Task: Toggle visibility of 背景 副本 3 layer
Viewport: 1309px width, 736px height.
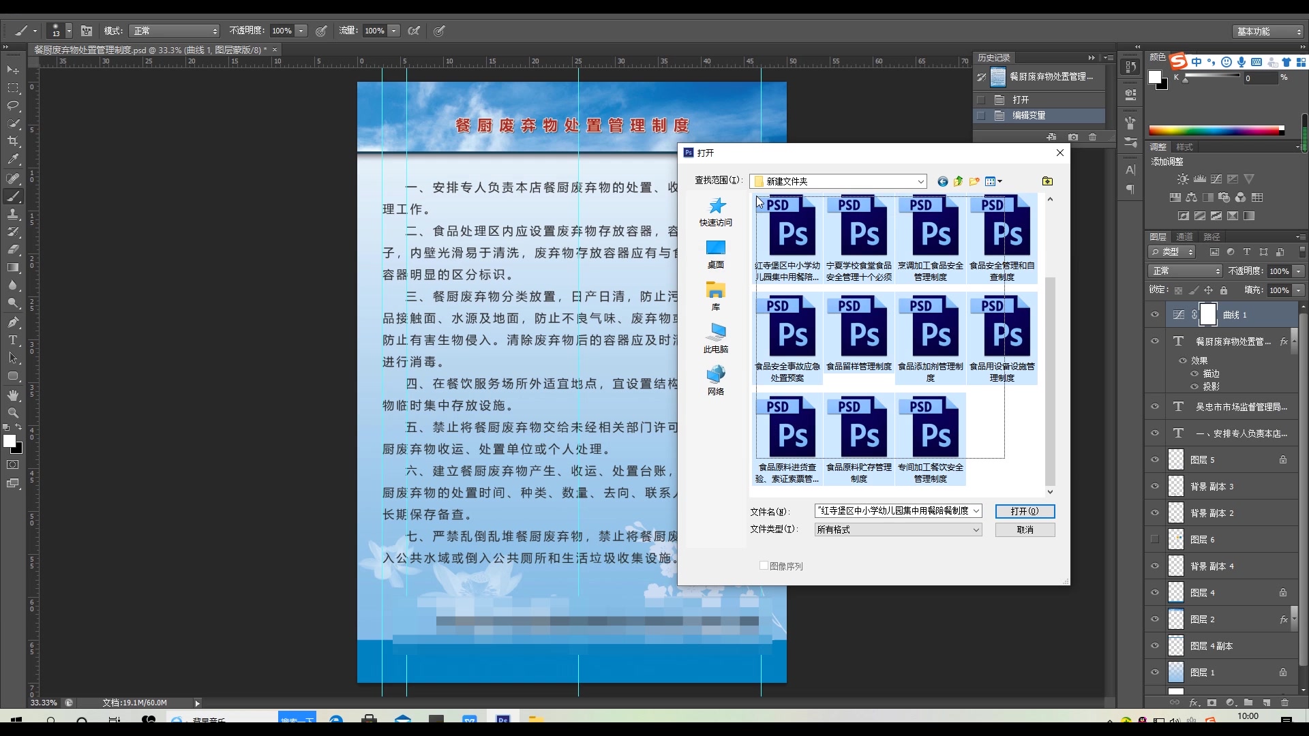Action: [1155, 487]
